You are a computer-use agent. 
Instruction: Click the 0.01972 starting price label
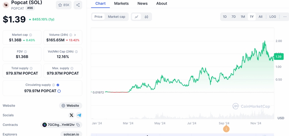tap(99, 92)
